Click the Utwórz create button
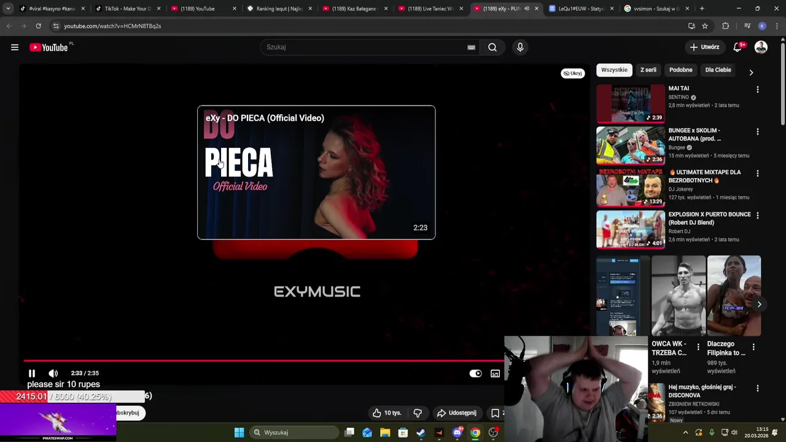786x442 pixels. click(704, 47)
